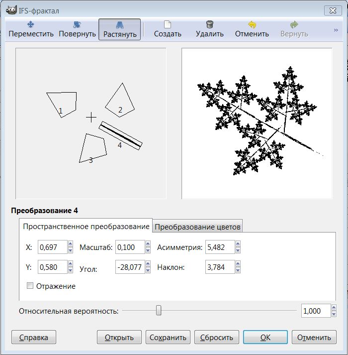348x355 pixels.
Task: Click the probability value field 1,000
Action: click(x=316, y=311)
